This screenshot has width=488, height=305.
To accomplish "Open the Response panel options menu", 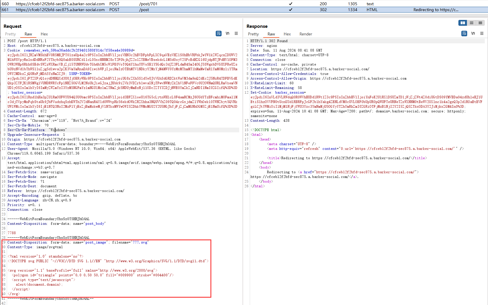I will click(x=482, y=33).
